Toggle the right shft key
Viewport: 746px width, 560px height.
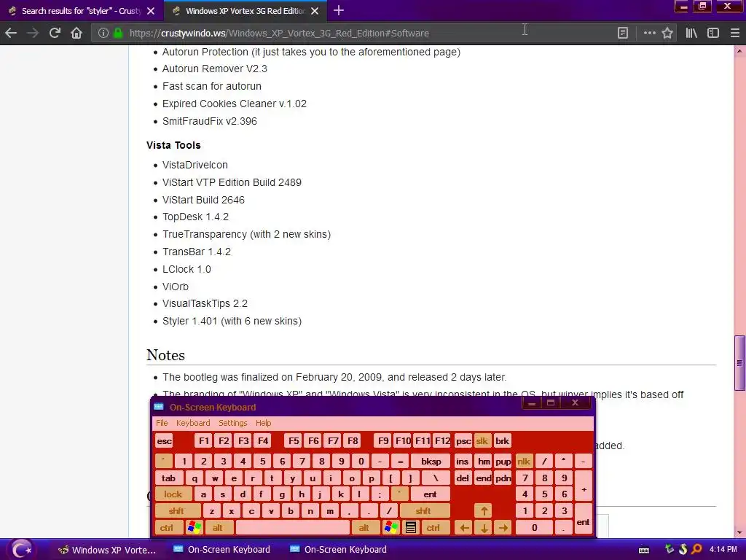point(423,511)
